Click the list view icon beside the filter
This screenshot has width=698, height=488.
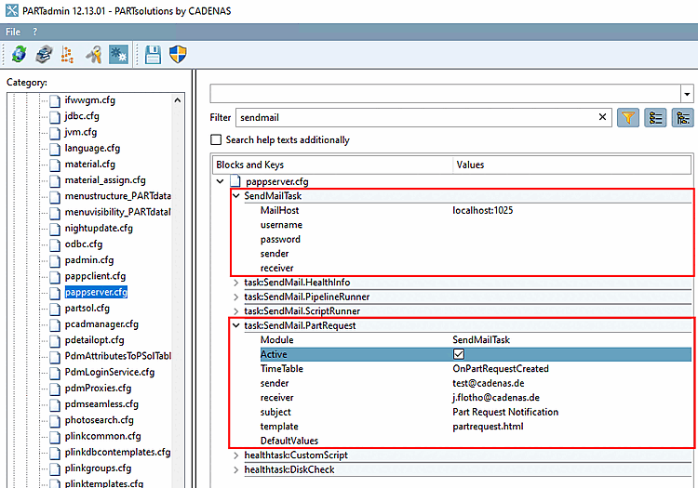tap(655, 118)
